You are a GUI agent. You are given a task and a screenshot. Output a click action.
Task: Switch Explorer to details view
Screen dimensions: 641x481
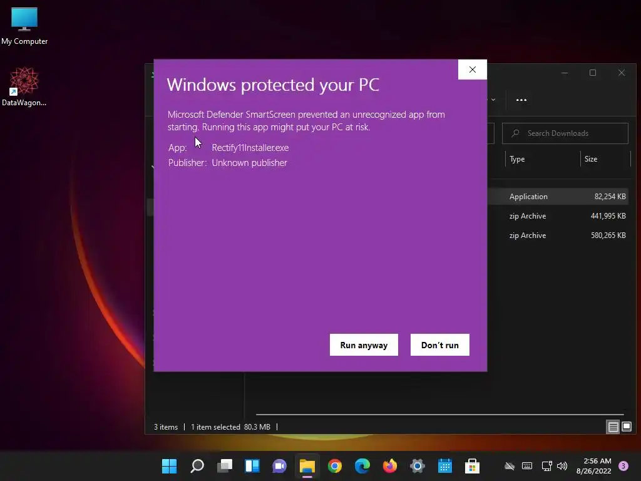(613, 427)
